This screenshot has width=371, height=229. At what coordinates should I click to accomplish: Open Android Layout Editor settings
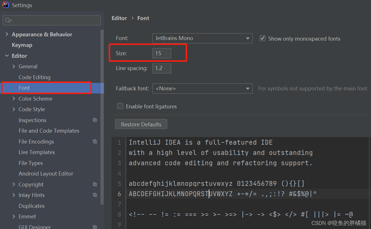tap(46, 174)
